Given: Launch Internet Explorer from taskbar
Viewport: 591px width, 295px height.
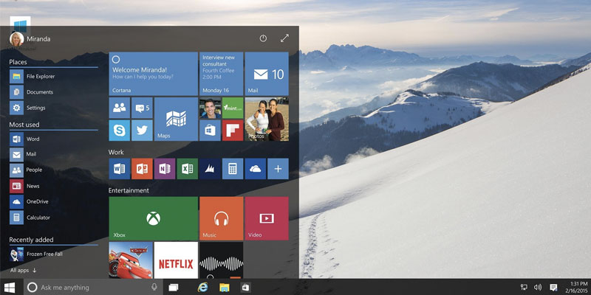Looking at the screenshot, I should click(202, 288).
